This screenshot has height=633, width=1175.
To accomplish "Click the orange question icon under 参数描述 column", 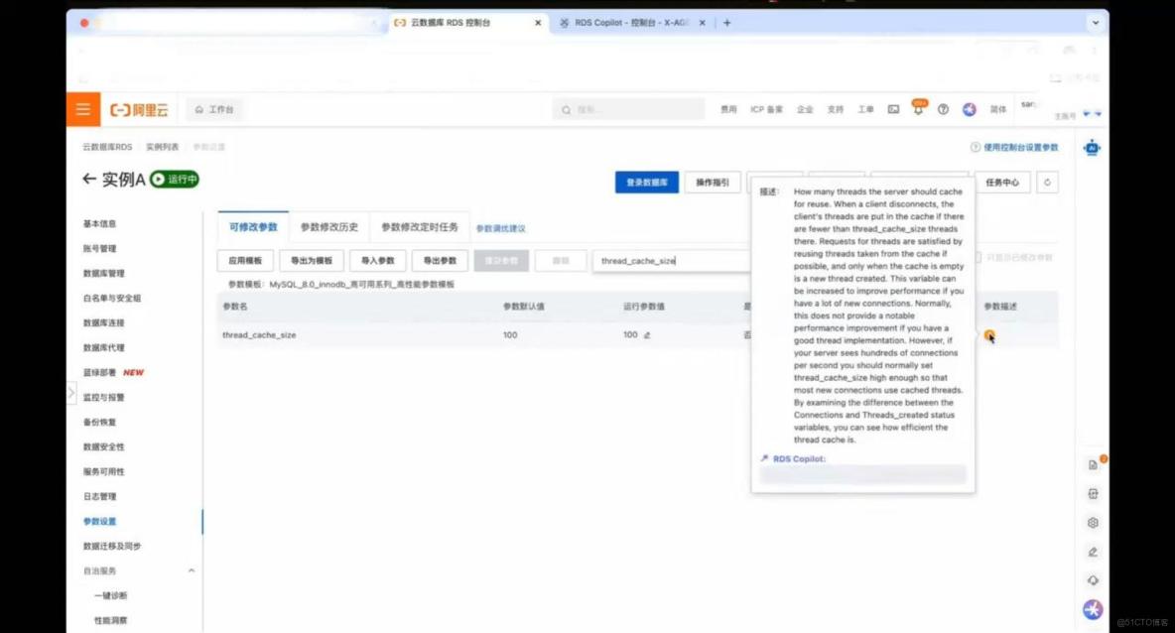I will tap(989, 337).
